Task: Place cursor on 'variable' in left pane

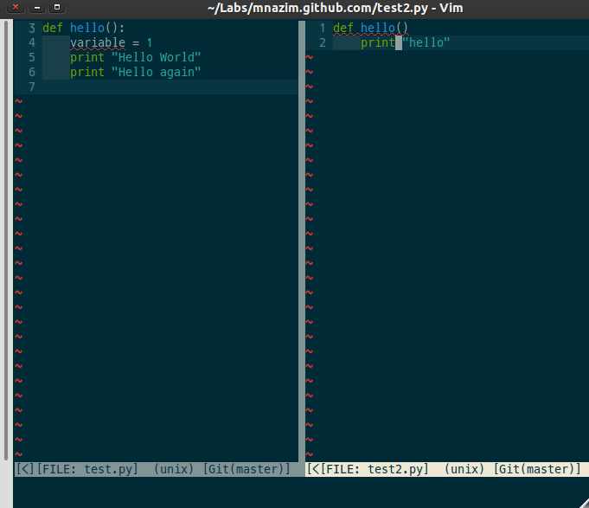Action: (98, 42)
